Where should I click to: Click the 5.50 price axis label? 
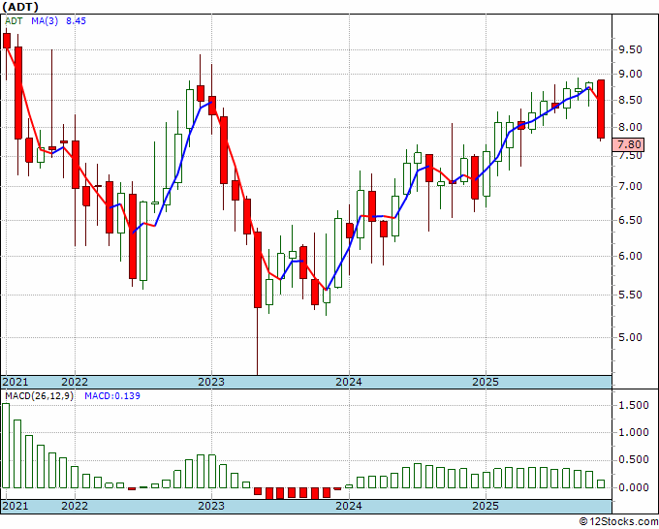(x=630, y=295)
